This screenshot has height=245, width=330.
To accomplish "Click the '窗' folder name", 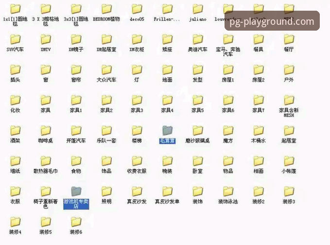I will pos(46,80).
